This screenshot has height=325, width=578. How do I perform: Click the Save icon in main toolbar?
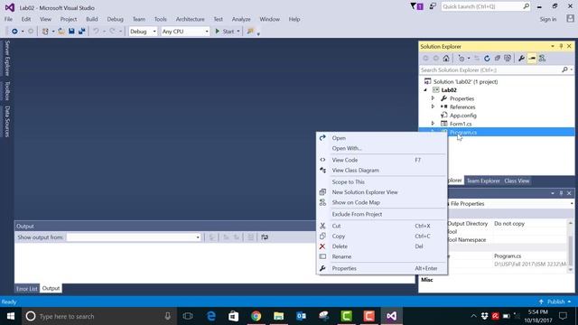[71, 32]
